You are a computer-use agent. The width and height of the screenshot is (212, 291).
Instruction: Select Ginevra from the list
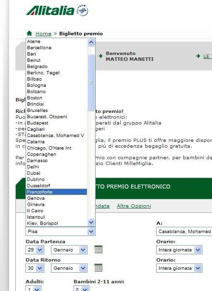pyautogui.click(x=57, y=205)
